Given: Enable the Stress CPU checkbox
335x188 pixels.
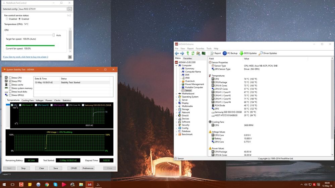Looking at the screenshot, I should (x=10, y=78).
